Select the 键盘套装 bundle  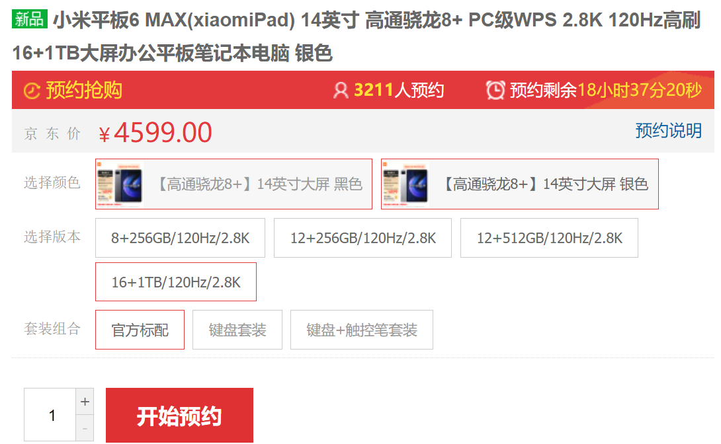point(237,330)
